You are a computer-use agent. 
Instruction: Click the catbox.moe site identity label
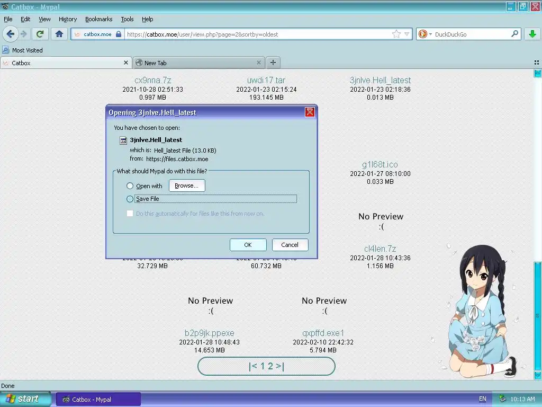tap(97, 34)
